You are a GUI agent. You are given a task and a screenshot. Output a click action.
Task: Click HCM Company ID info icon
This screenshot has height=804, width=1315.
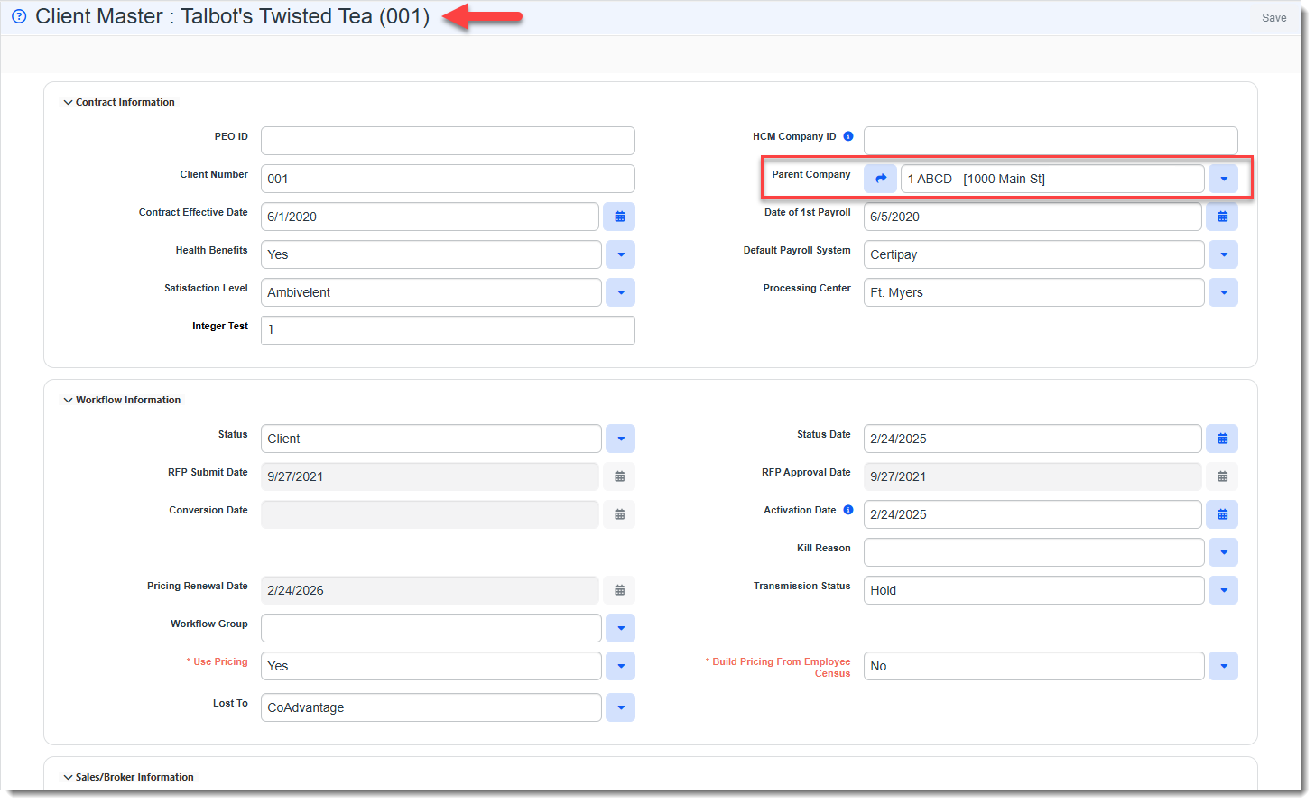pyautogui.click(x=848, y=136)
